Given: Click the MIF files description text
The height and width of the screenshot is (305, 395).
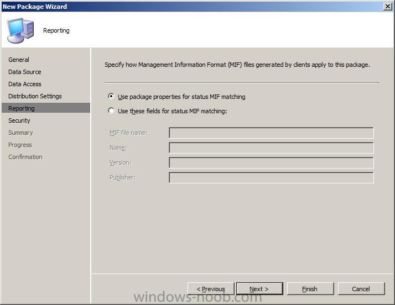Looking at the screenshot, I should click(237, 65).
